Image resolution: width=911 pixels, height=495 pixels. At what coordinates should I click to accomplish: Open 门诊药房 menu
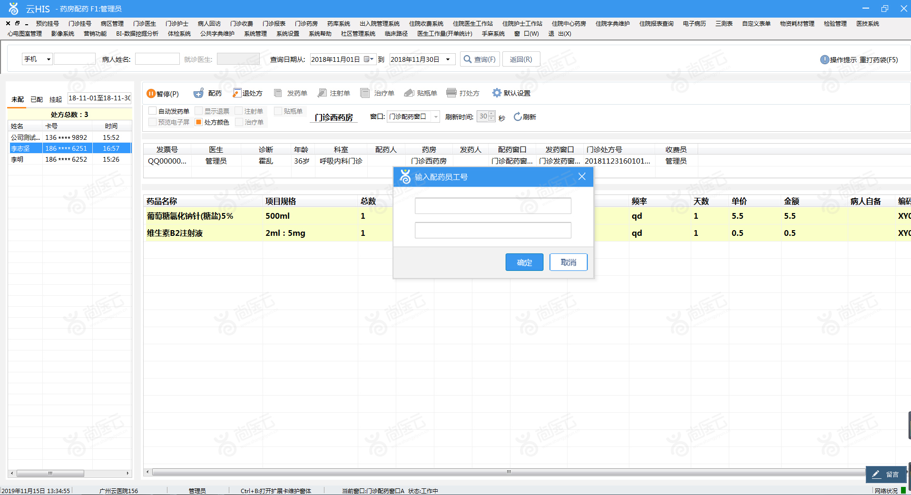tap(306, 23)
